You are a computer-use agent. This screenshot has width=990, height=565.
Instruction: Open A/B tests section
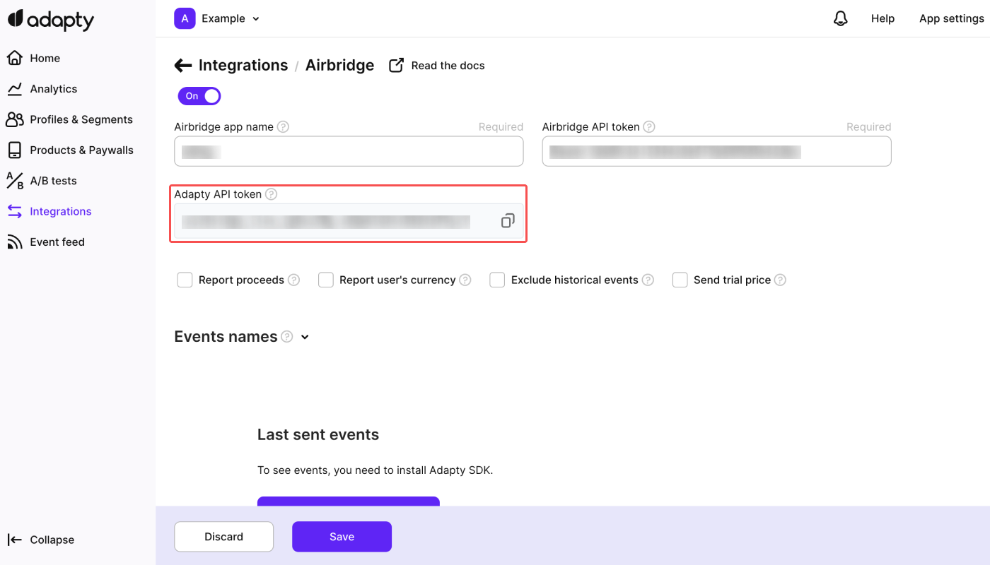coord(53,181)
